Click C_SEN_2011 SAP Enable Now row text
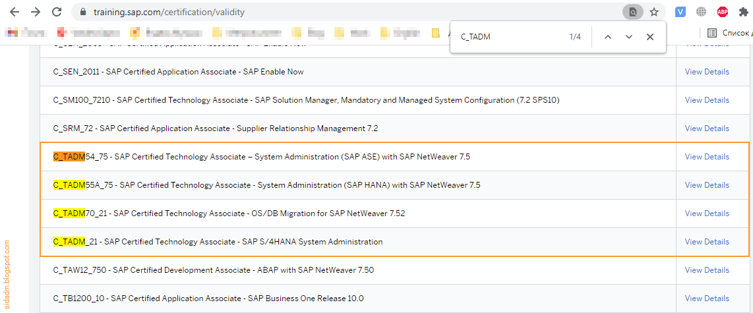753x313 pixels. [178, 72]
